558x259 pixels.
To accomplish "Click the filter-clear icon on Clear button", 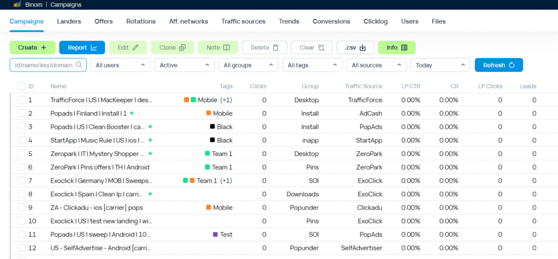I will tap(321, 47).
